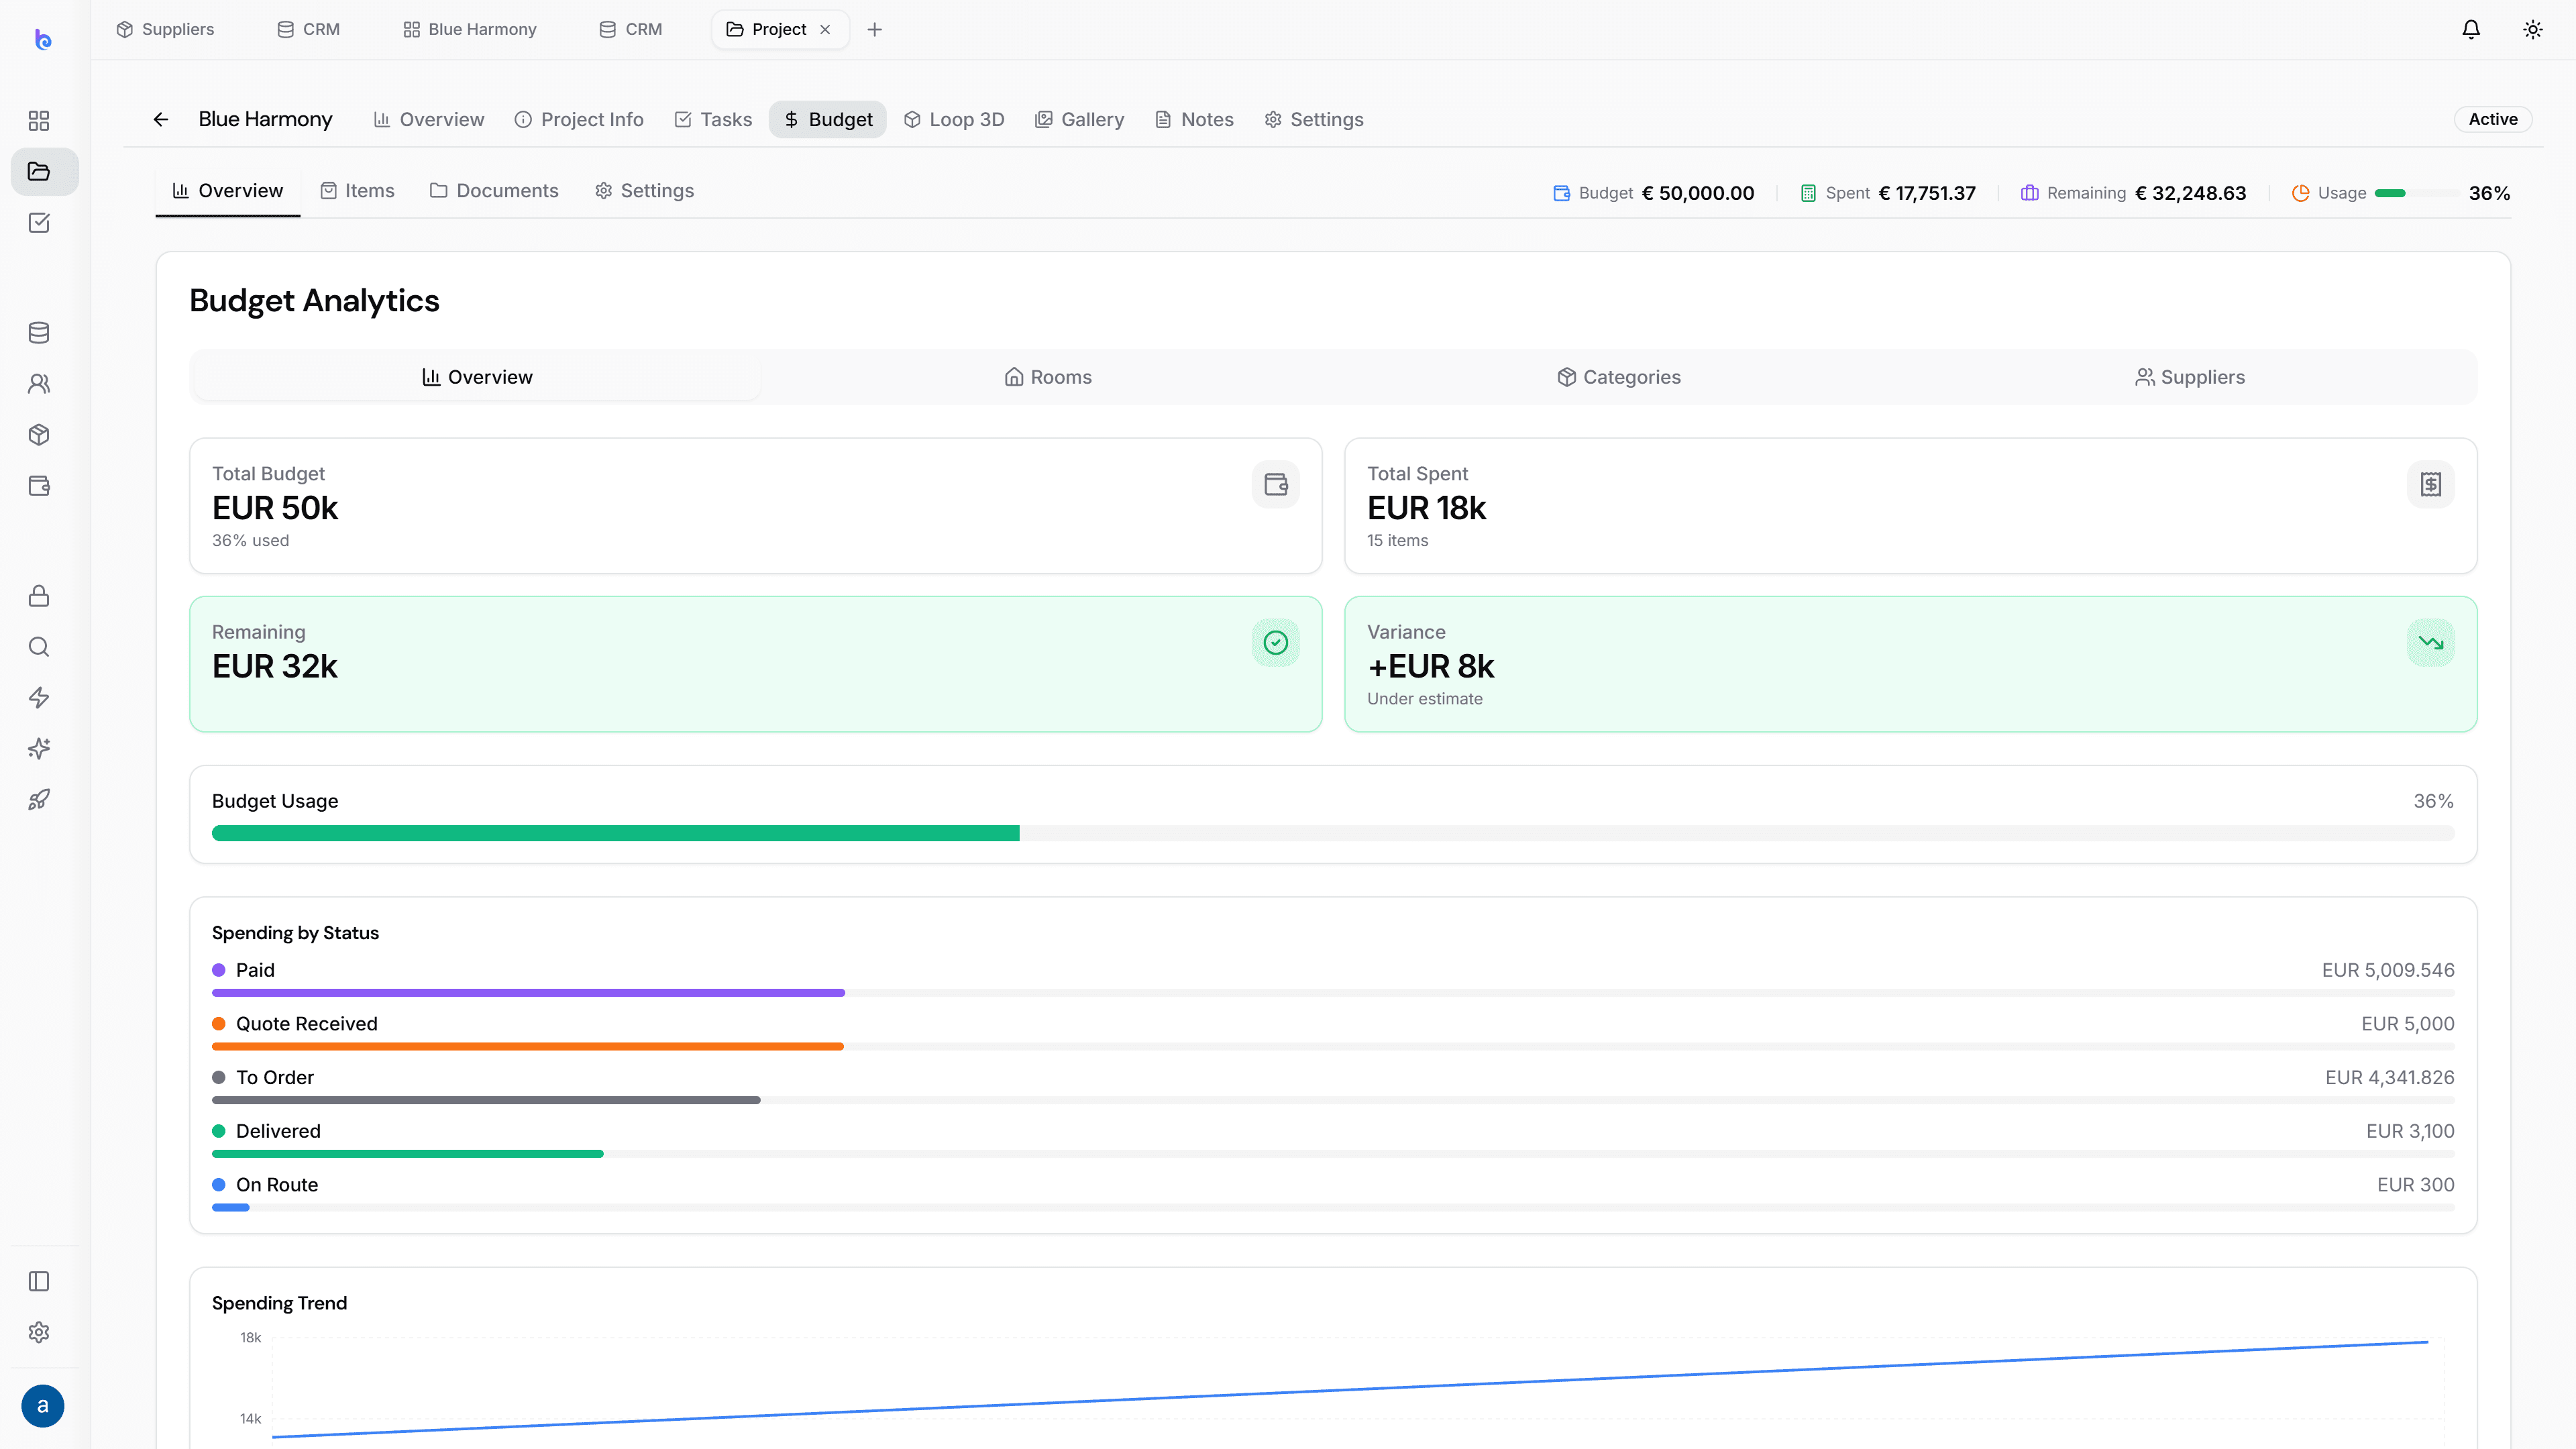
Task: Open notifications bell icon
Action: click(2471, 30)
